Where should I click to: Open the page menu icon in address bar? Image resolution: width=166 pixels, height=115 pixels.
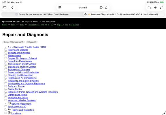pyautogui.click(x=60, y=7)
